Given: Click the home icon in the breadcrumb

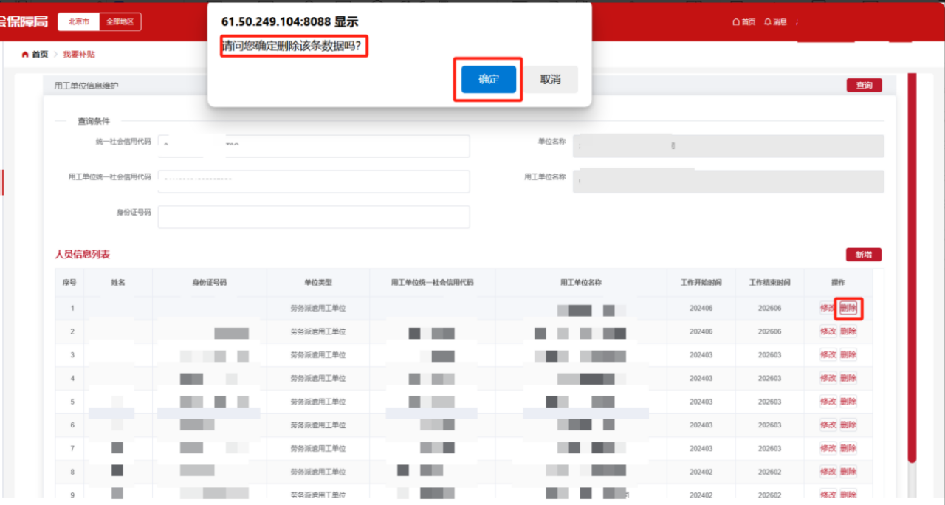Looking at the screenshot, I should [26, 55].
